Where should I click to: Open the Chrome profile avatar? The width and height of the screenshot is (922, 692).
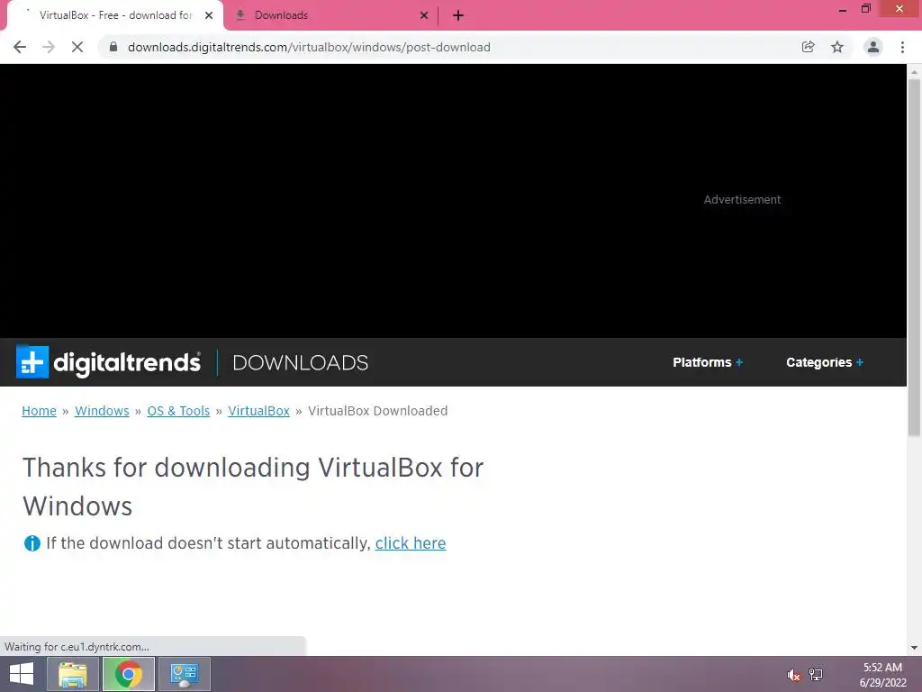873,47
